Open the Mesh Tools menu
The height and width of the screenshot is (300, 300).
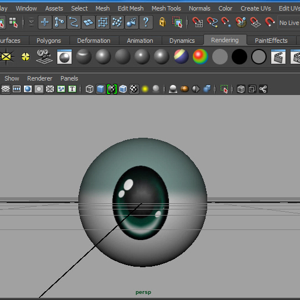click(x=166, y=8)
